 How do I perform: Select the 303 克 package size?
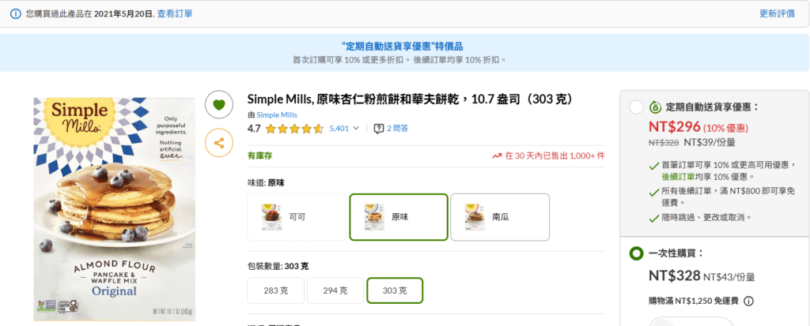pos(395,290)
